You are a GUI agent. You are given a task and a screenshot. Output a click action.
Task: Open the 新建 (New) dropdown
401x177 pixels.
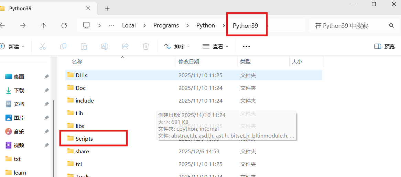pos(12,46)
